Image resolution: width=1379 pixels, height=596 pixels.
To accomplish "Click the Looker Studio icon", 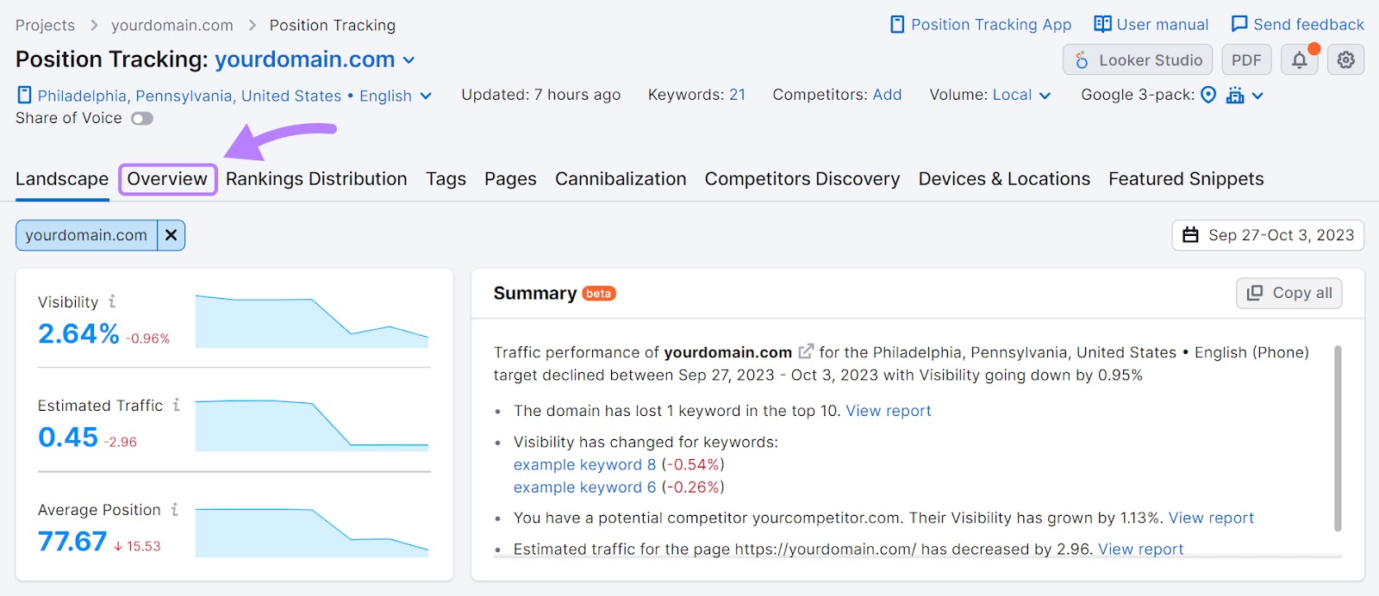I will (1083, 60).
